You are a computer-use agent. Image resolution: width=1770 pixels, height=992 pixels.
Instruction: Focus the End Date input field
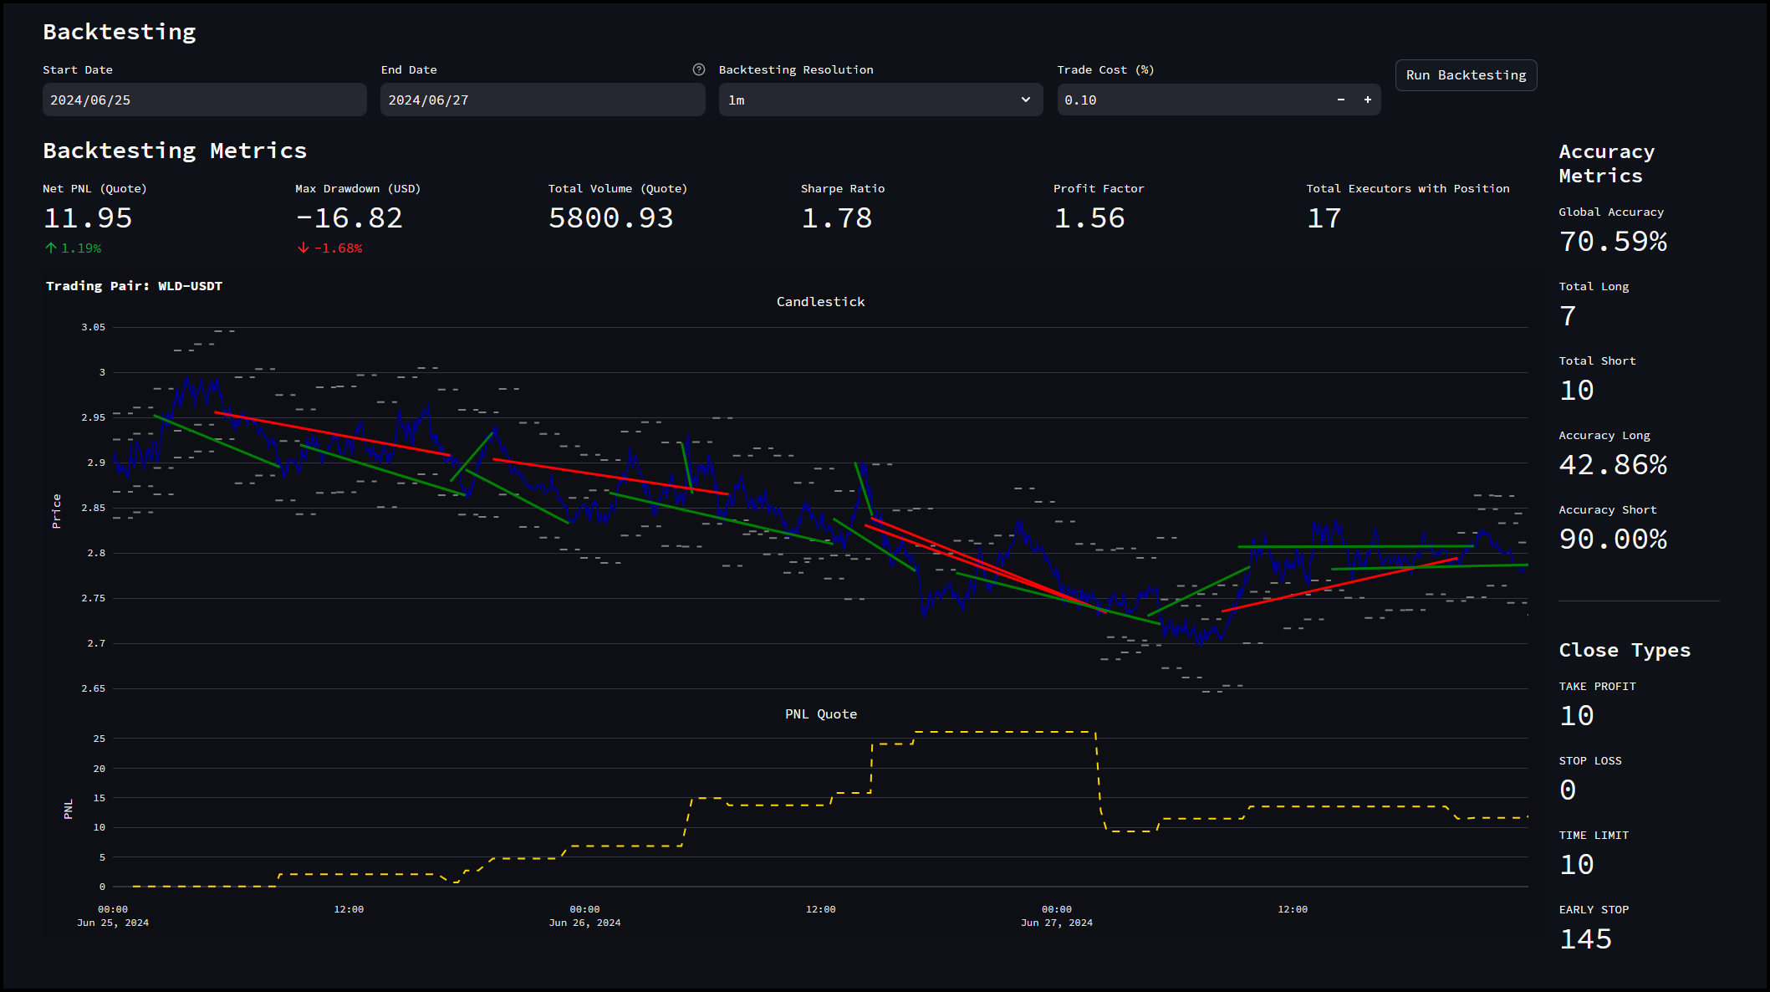(x=542, y=100)
